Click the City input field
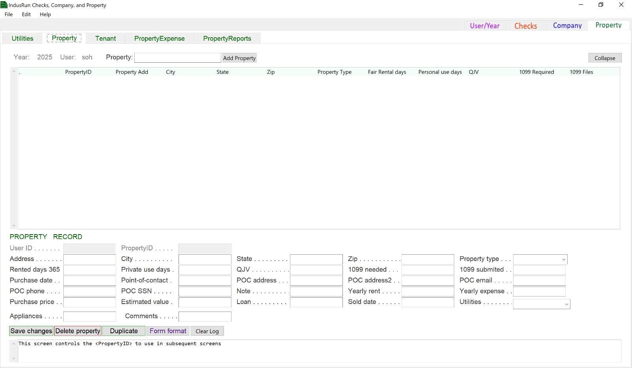This screenshot has height=368, width=632. coord(205,259)
